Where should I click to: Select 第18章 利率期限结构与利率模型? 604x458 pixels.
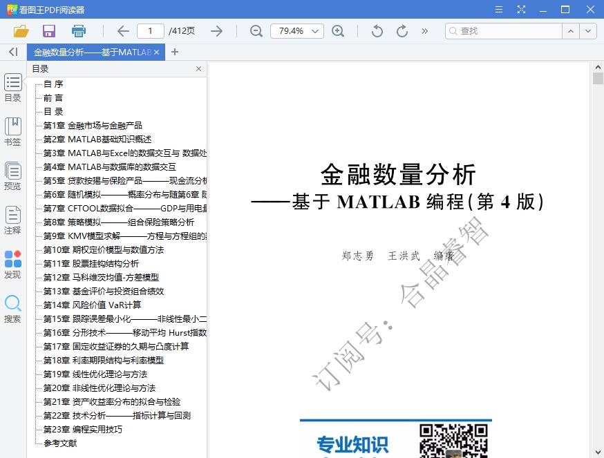click(x=103, y=361)
